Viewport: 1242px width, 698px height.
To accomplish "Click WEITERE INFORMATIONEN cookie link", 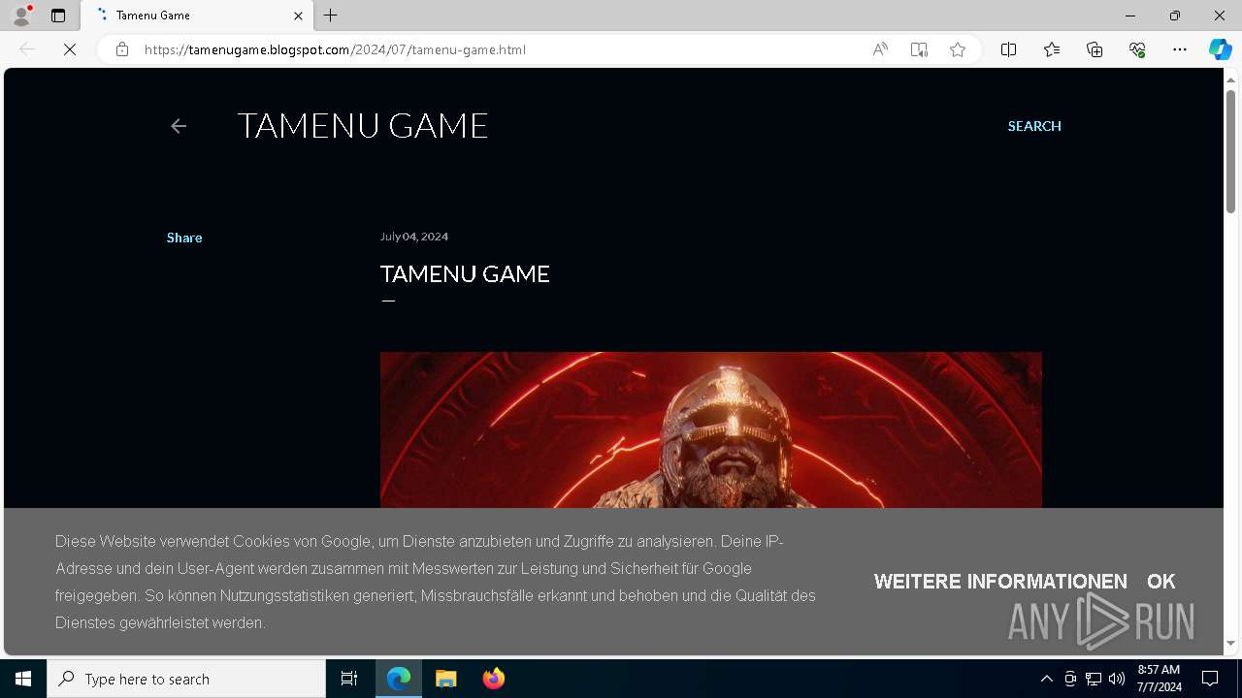I will (x=1000, y=582).
